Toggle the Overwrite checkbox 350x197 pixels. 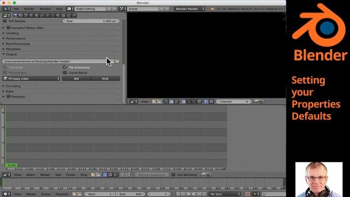coord(5,67)
